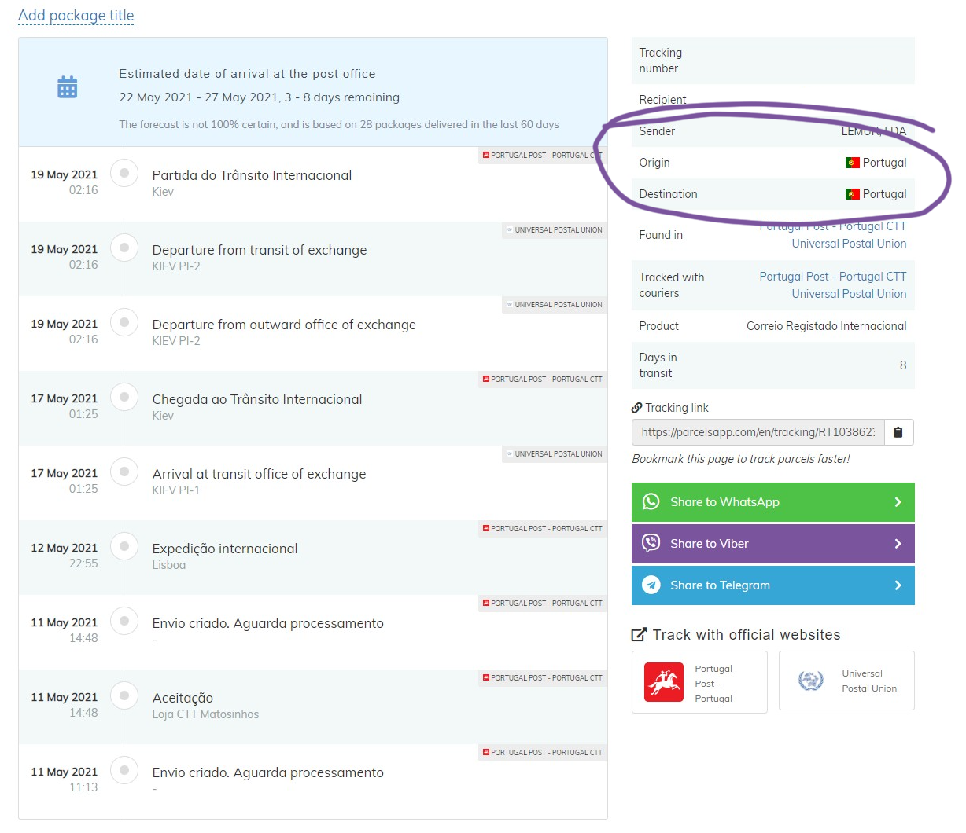Click the location Lisboa
This screenshot has width=966, height=833.
click(x=169, y=565)
